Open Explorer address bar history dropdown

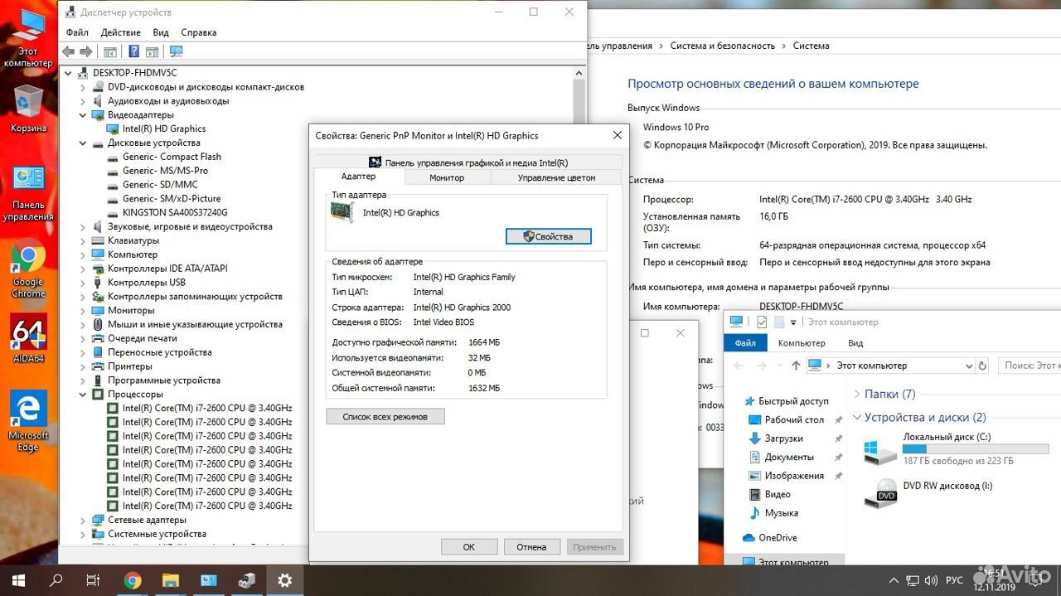(x=969, y=366)
